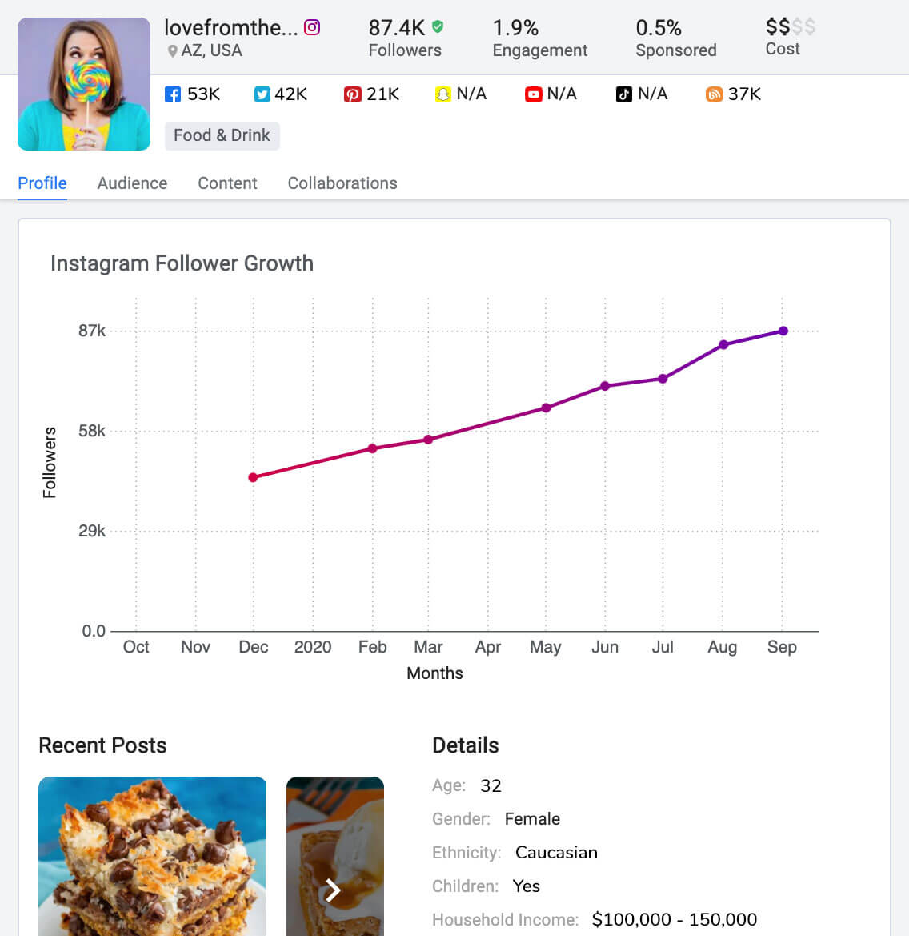The image size is (909, 936).
Task: Open the Content tab
Action: tap(227, 183)
